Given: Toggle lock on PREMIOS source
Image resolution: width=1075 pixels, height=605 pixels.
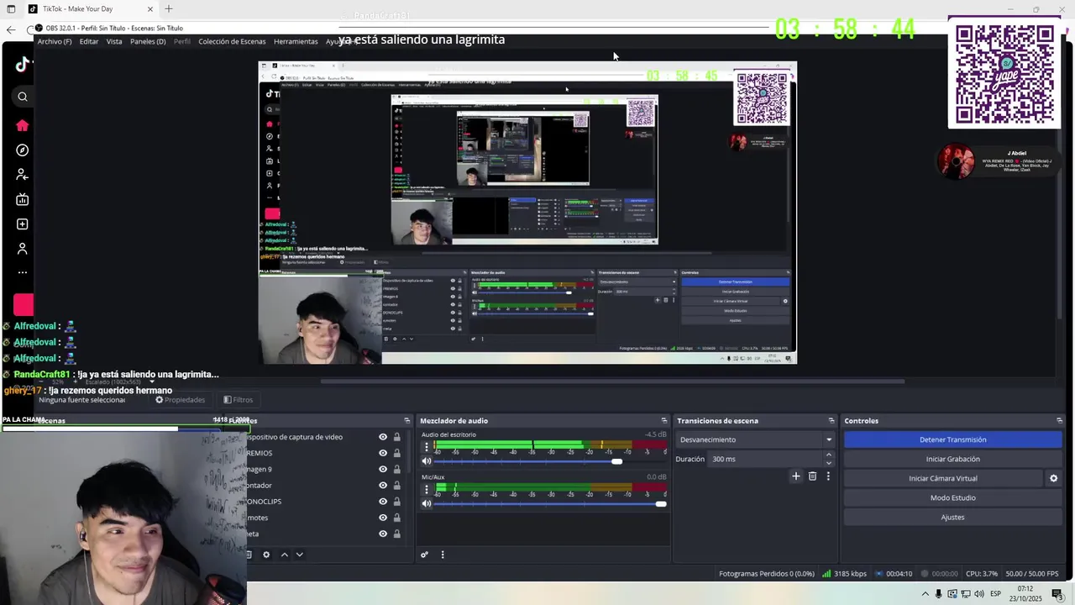Looking at the screenshot, I should point(397,453).
